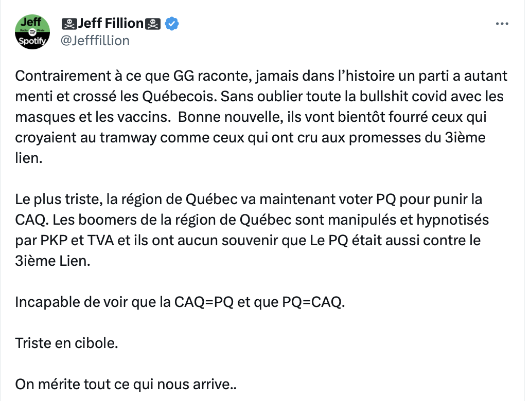Image resolution: width=530 pixels, height=401 pixels.
Task: Click the Jeff Fillion display name
Action: [111, 23]
